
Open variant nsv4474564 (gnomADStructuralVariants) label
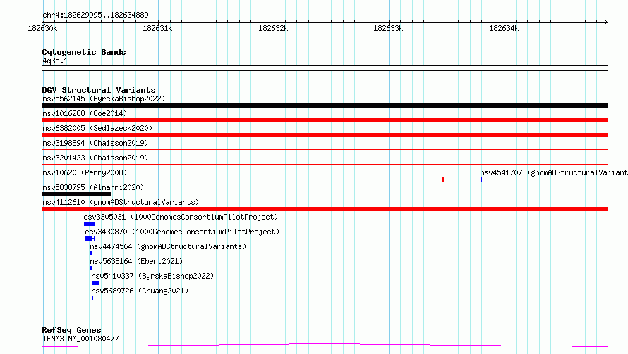(168, 246)
